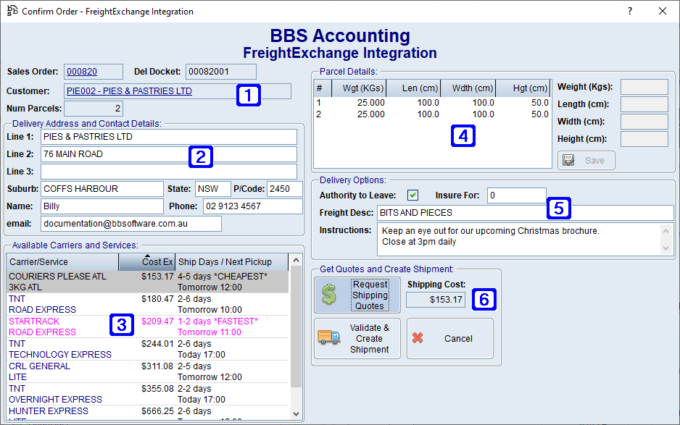Click the Carrier/Service column header
This screenshot has height=425, width=680.
pos(62,261)
